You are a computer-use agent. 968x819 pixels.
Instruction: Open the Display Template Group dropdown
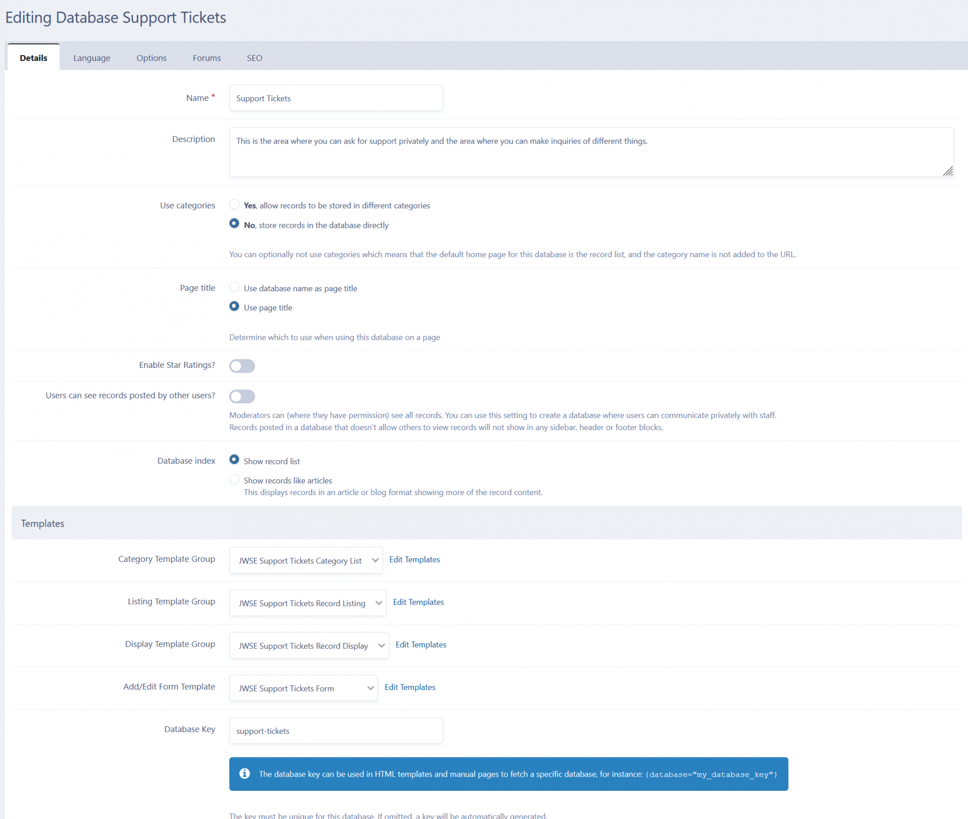pyautogui.click(x=309, y=645)
